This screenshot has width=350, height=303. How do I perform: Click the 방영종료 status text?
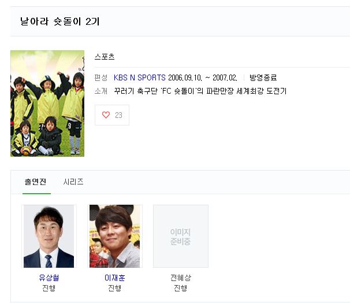pyautogui.click(x=263, y=77)
